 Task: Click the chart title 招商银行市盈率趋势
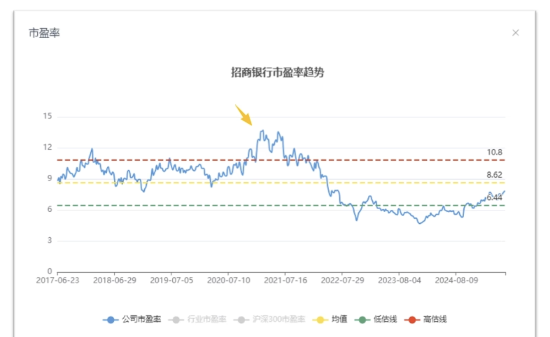point(277,73)
